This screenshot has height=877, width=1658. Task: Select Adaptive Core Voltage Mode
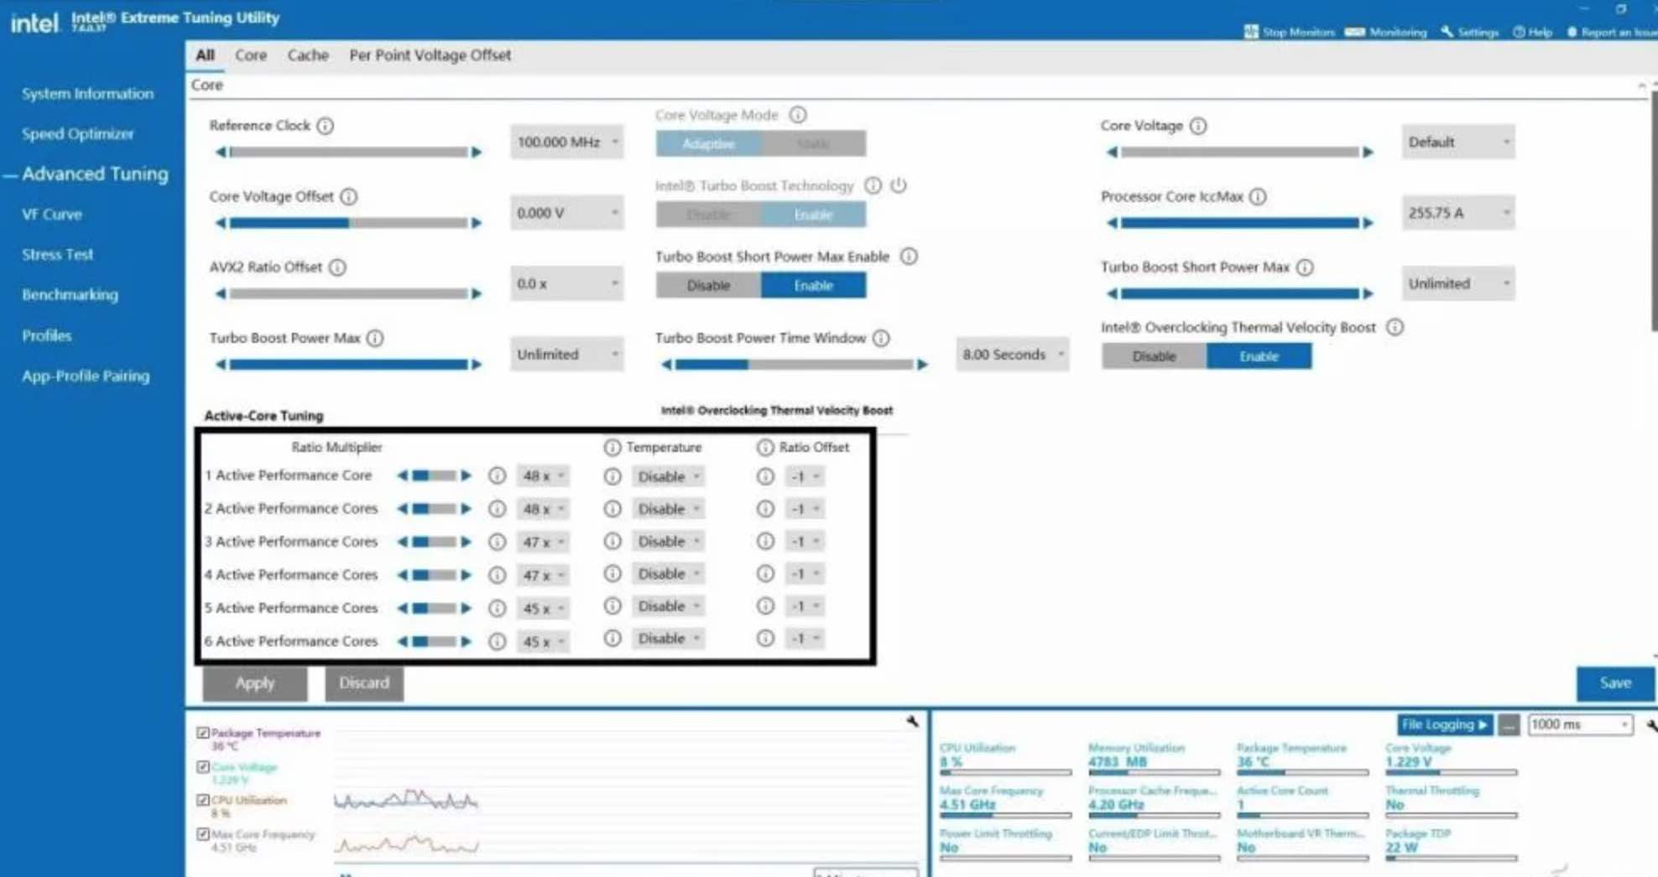tap(708, 144)
